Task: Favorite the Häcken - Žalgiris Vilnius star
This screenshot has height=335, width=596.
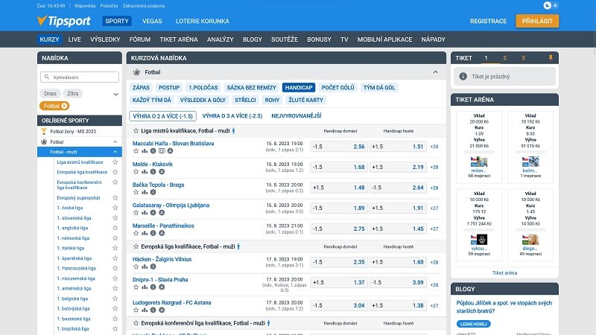Action: pos(136,267)
